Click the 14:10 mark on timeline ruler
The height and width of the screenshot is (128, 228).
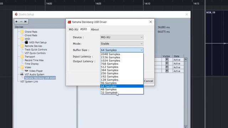[x=147, y=4]
